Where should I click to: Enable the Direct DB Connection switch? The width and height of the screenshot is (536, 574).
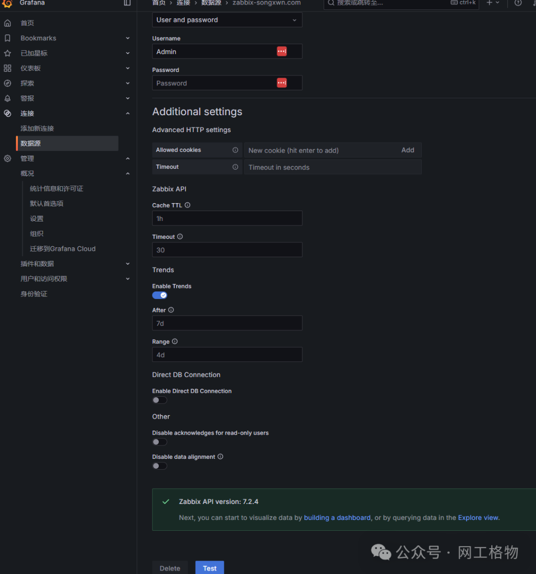click(160, 400)
